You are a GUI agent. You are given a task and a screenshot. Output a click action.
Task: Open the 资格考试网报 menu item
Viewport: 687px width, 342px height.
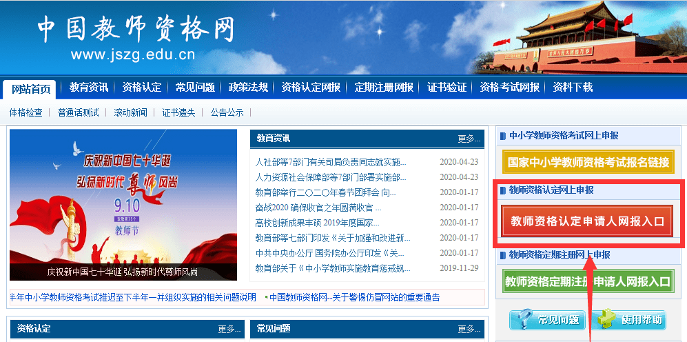[x=509, y=88]
